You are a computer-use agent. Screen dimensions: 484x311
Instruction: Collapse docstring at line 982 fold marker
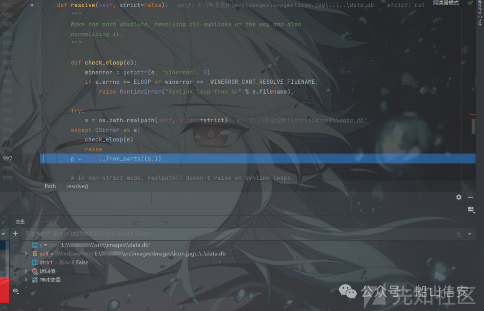40,15
